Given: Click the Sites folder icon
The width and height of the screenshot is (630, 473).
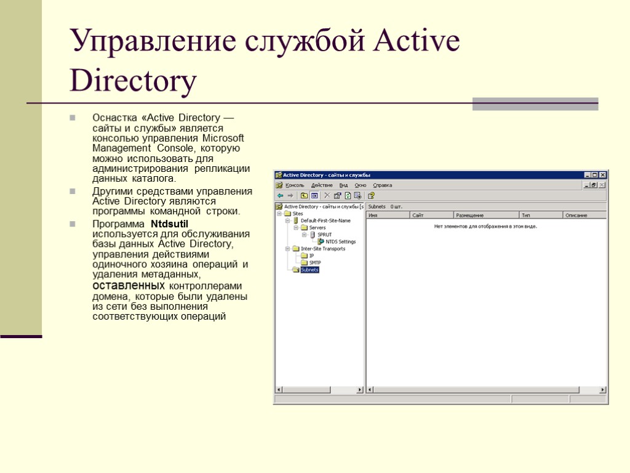Looking at the screenshot, I should (288, 214).
